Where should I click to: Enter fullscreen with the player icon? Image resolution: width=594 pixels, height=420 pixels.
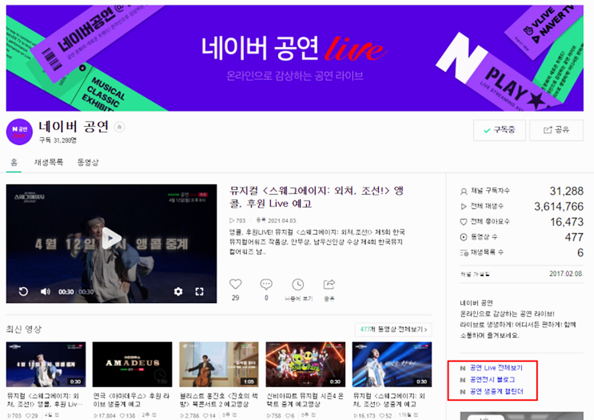199,291
